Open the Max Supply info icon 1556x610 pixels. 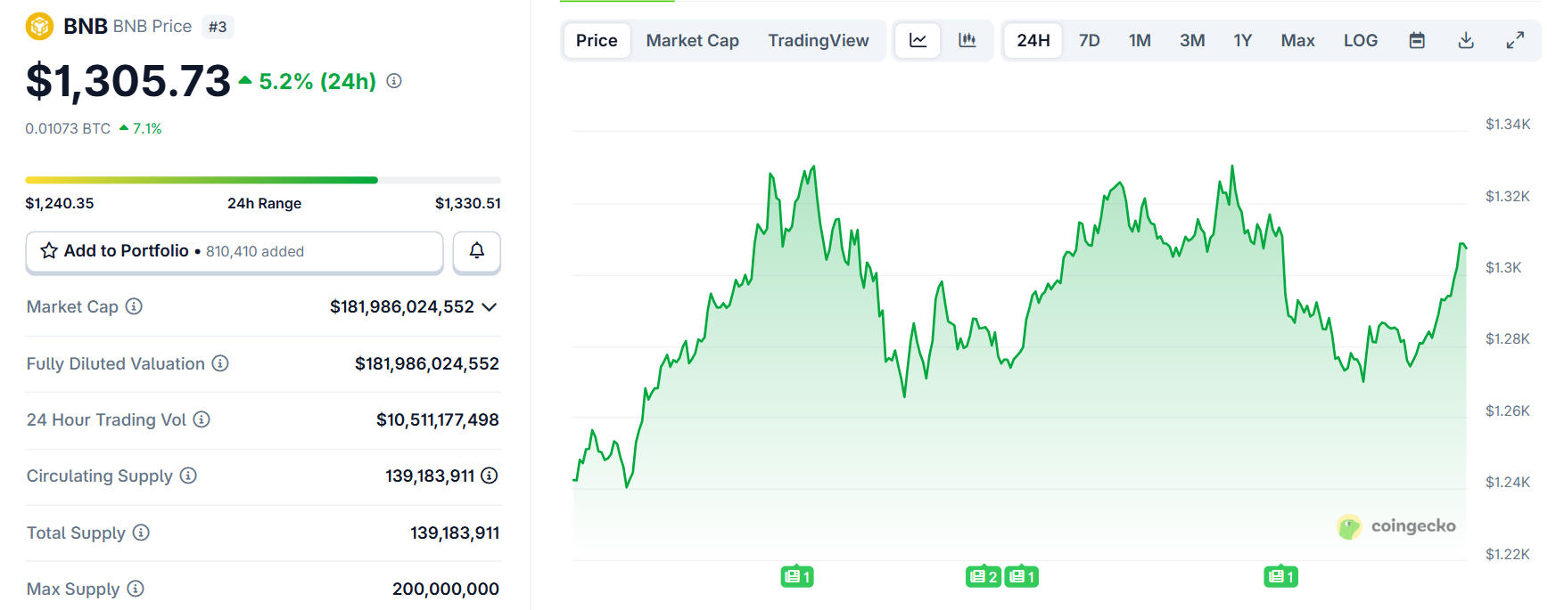coord(136,589)
